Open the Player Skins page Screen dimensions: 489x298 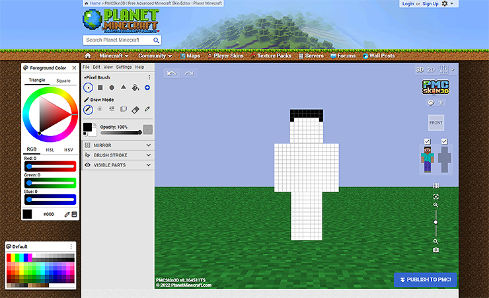coord(225,56)
